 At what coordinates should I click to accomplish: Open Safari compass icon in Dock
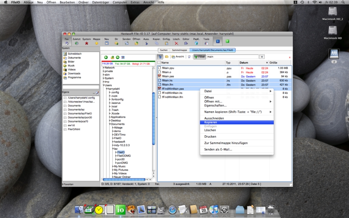pos(172,210)
